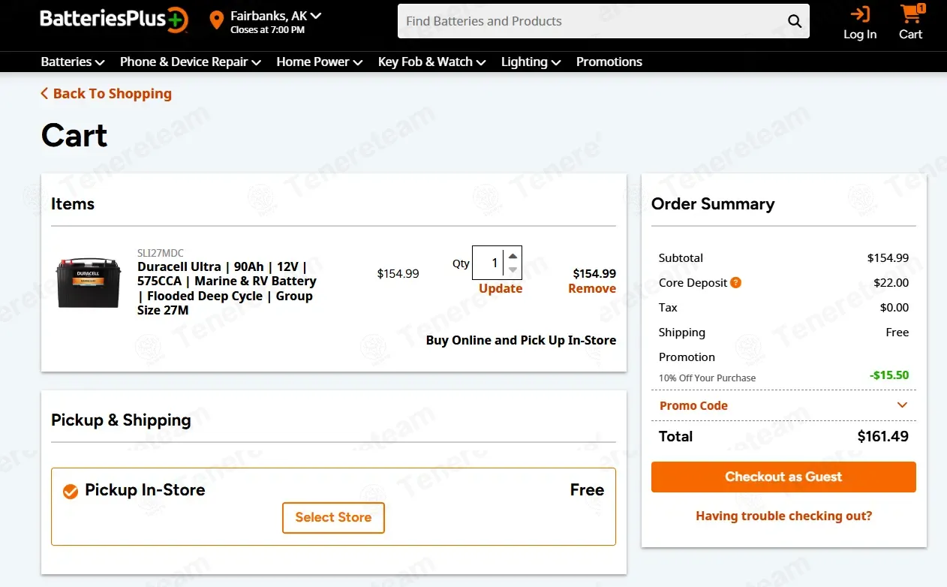
Task: Click the store location pin icon
Action: coord(216,20)
